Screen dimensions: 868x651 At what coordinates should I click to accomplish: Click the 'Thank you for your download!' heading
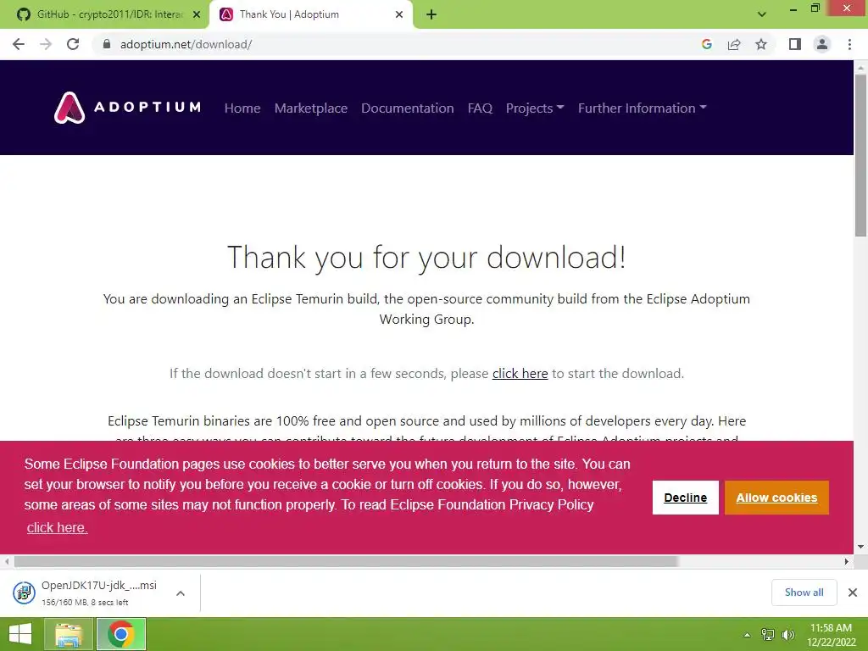427,258
